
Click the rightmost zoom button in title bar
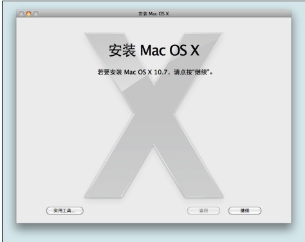[36, 13]
